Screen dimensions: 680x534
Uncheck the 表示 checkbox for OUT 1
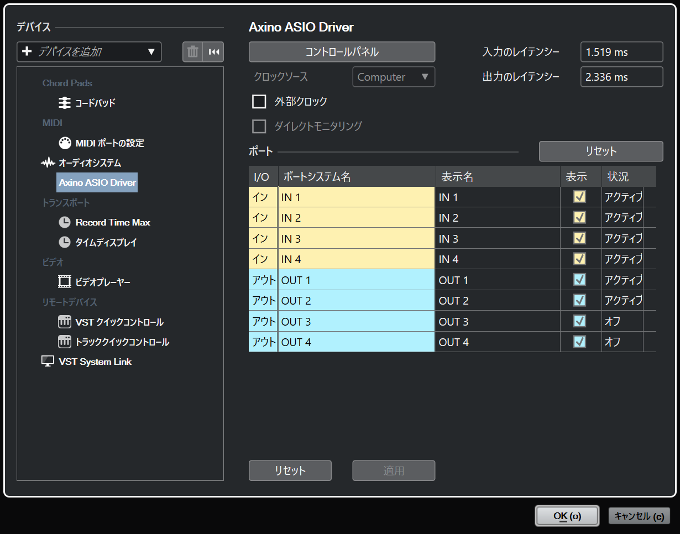(579, 280)
